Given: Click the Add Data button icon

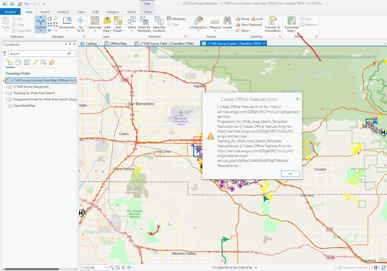Looking at the screenshot, I should [107, 20].
